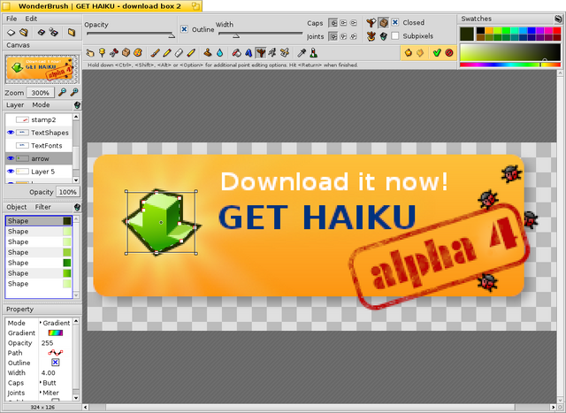Click the trash icon beside Subpixels

[x=383, y=36]
